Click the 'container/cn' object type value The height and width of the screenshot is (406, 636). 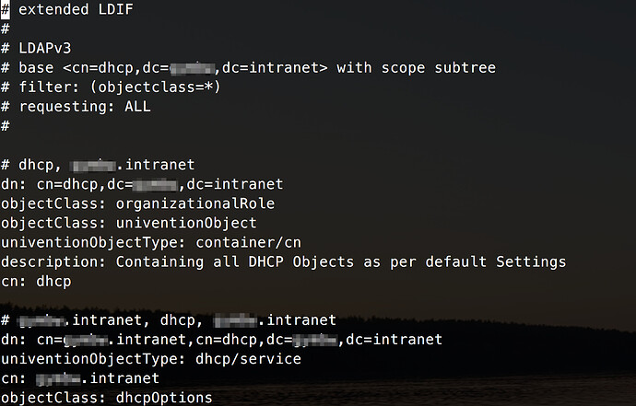tap(249, 242)
